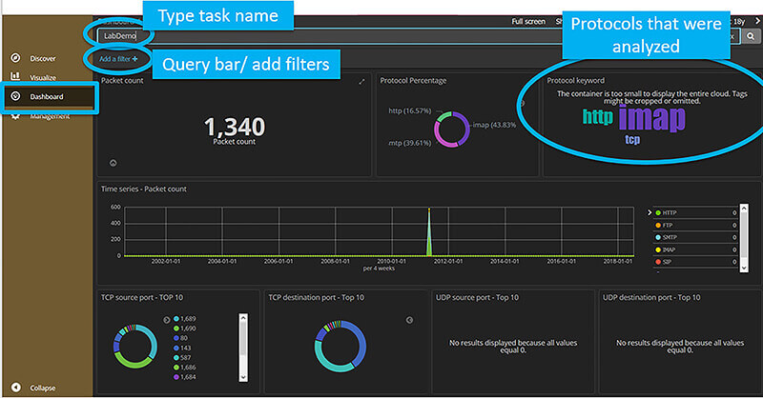Click the imap word in tag cloud
Viewport: 763px width, 398px height.
click(651, 118)
